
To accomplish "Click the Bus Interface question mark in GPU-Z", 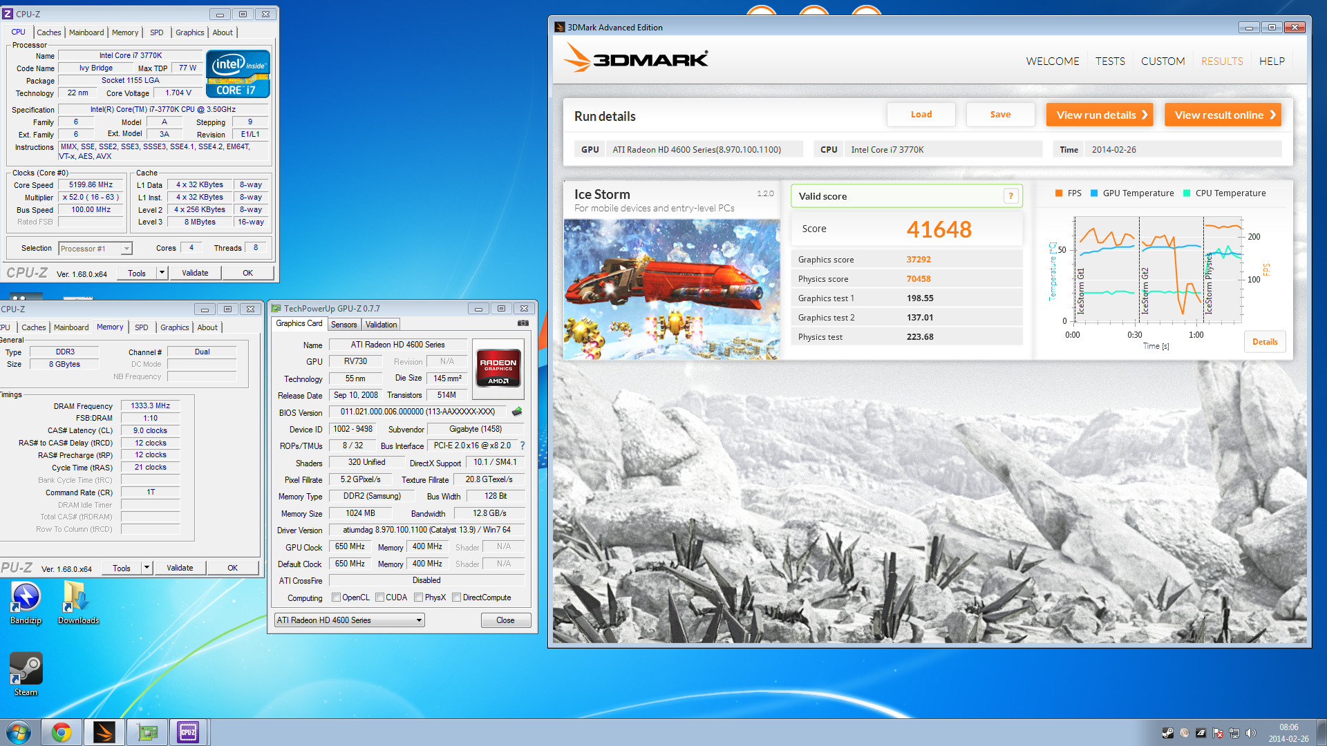I will (523, 446).
